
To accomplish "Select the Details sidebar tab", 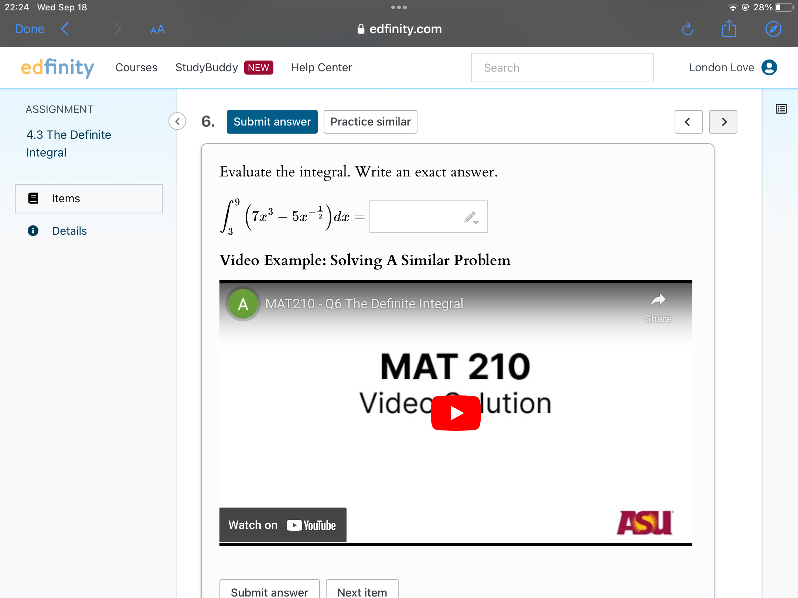I will pyautogui.click(x=69, y=231).
